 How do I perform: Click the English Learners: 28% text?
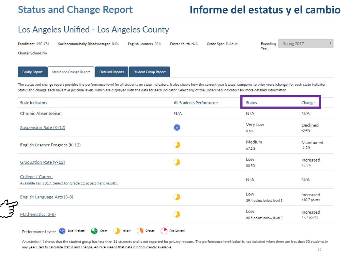click(144, 44)
